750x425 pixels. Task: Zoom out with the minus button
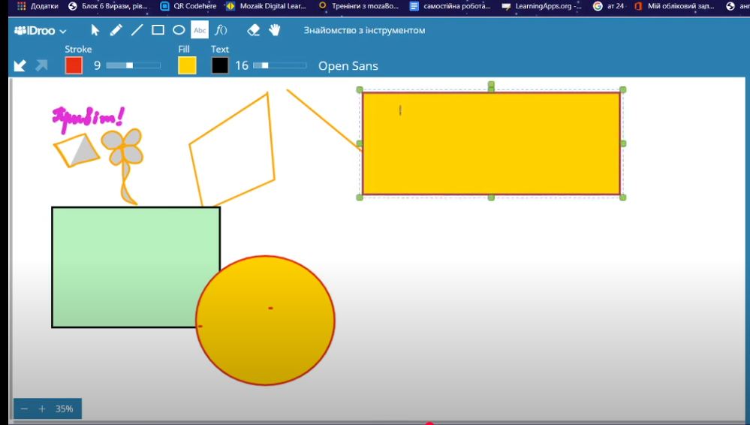pyautogui.click(x=24, y=409)
